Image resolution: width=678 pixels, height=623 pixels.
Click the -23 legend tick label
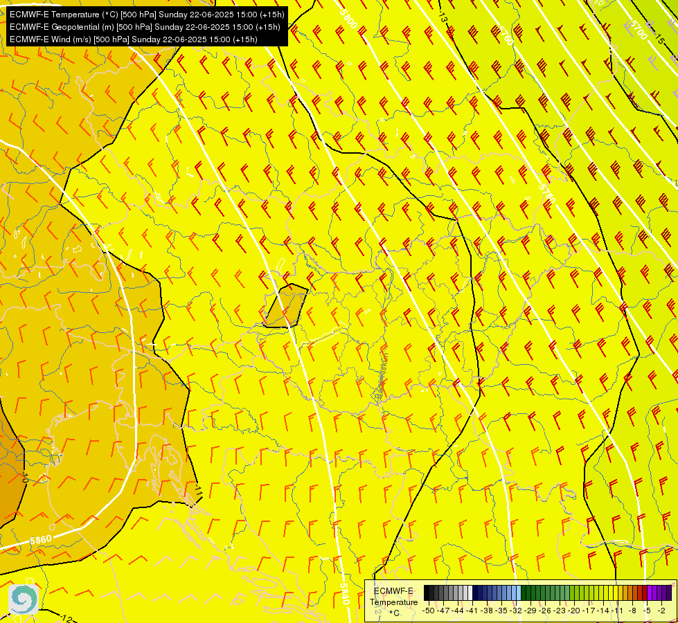[560, 611]
